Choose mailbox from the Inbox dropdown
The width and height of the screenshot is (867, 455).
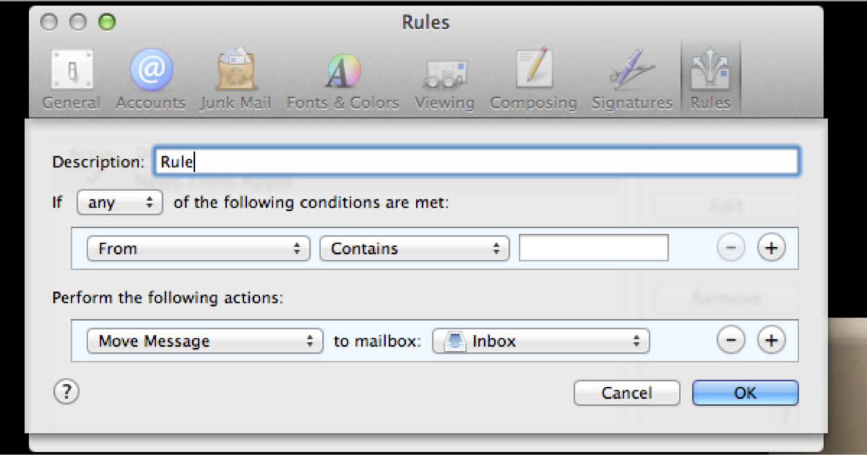coord(541,341)
